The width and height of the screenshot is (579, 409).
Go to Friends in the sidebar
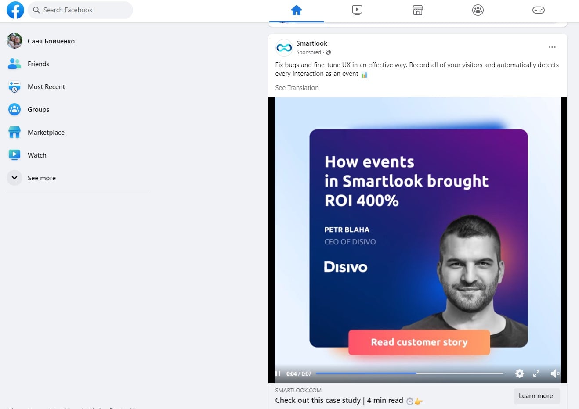click(x=39, y=64)
